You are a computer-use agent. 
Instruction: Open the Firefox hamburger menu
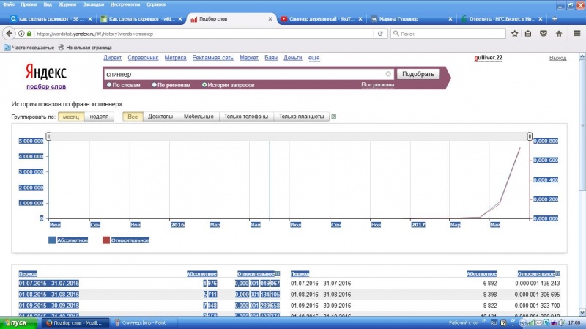576,34
